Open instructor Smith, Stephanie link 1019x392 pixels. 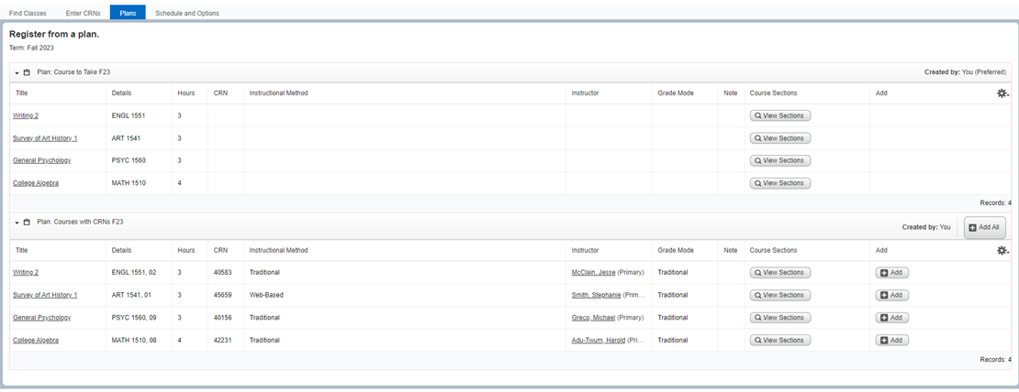tap(596, 295)
